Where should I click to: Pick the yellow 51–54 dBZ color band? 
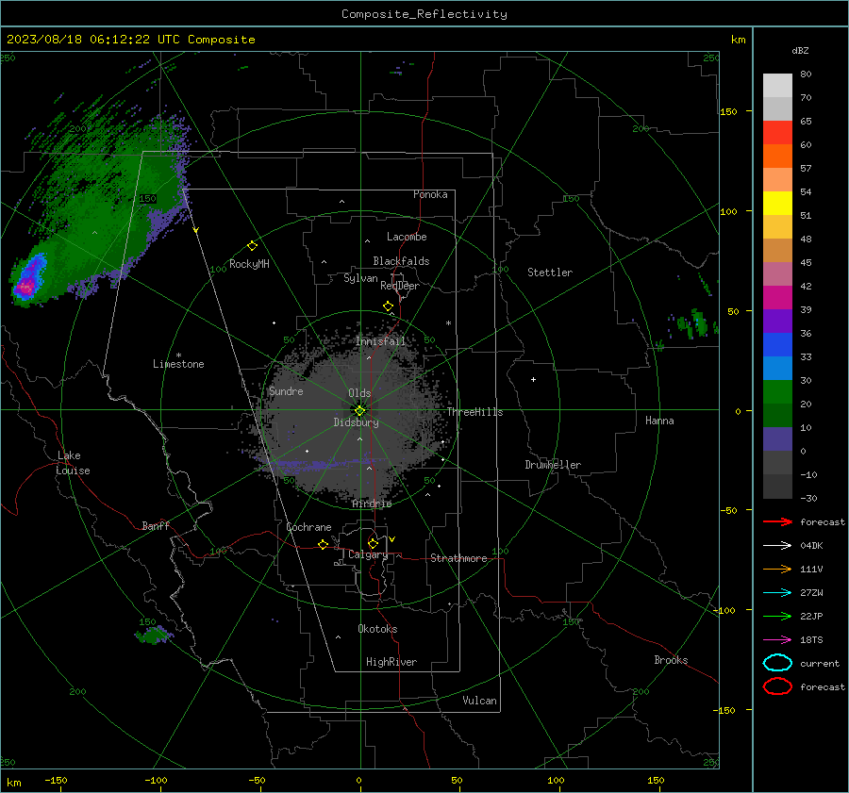click(777, 204)
